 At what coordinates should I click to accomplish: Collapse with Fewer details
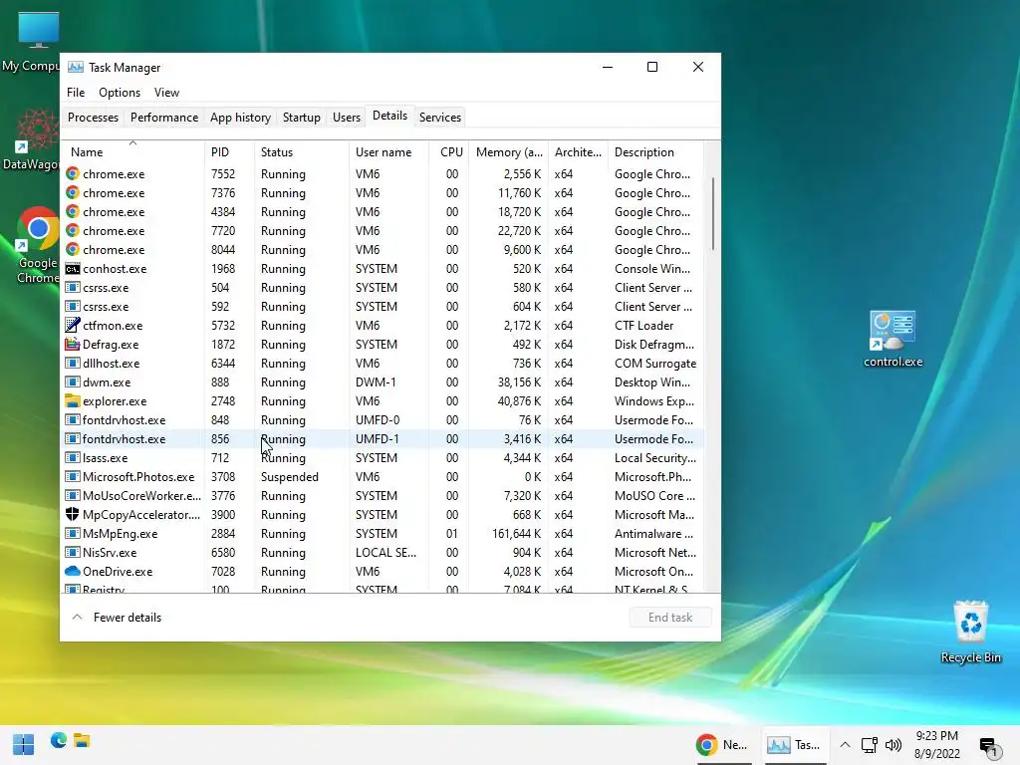pyautogui.click(x=117, y=618)
